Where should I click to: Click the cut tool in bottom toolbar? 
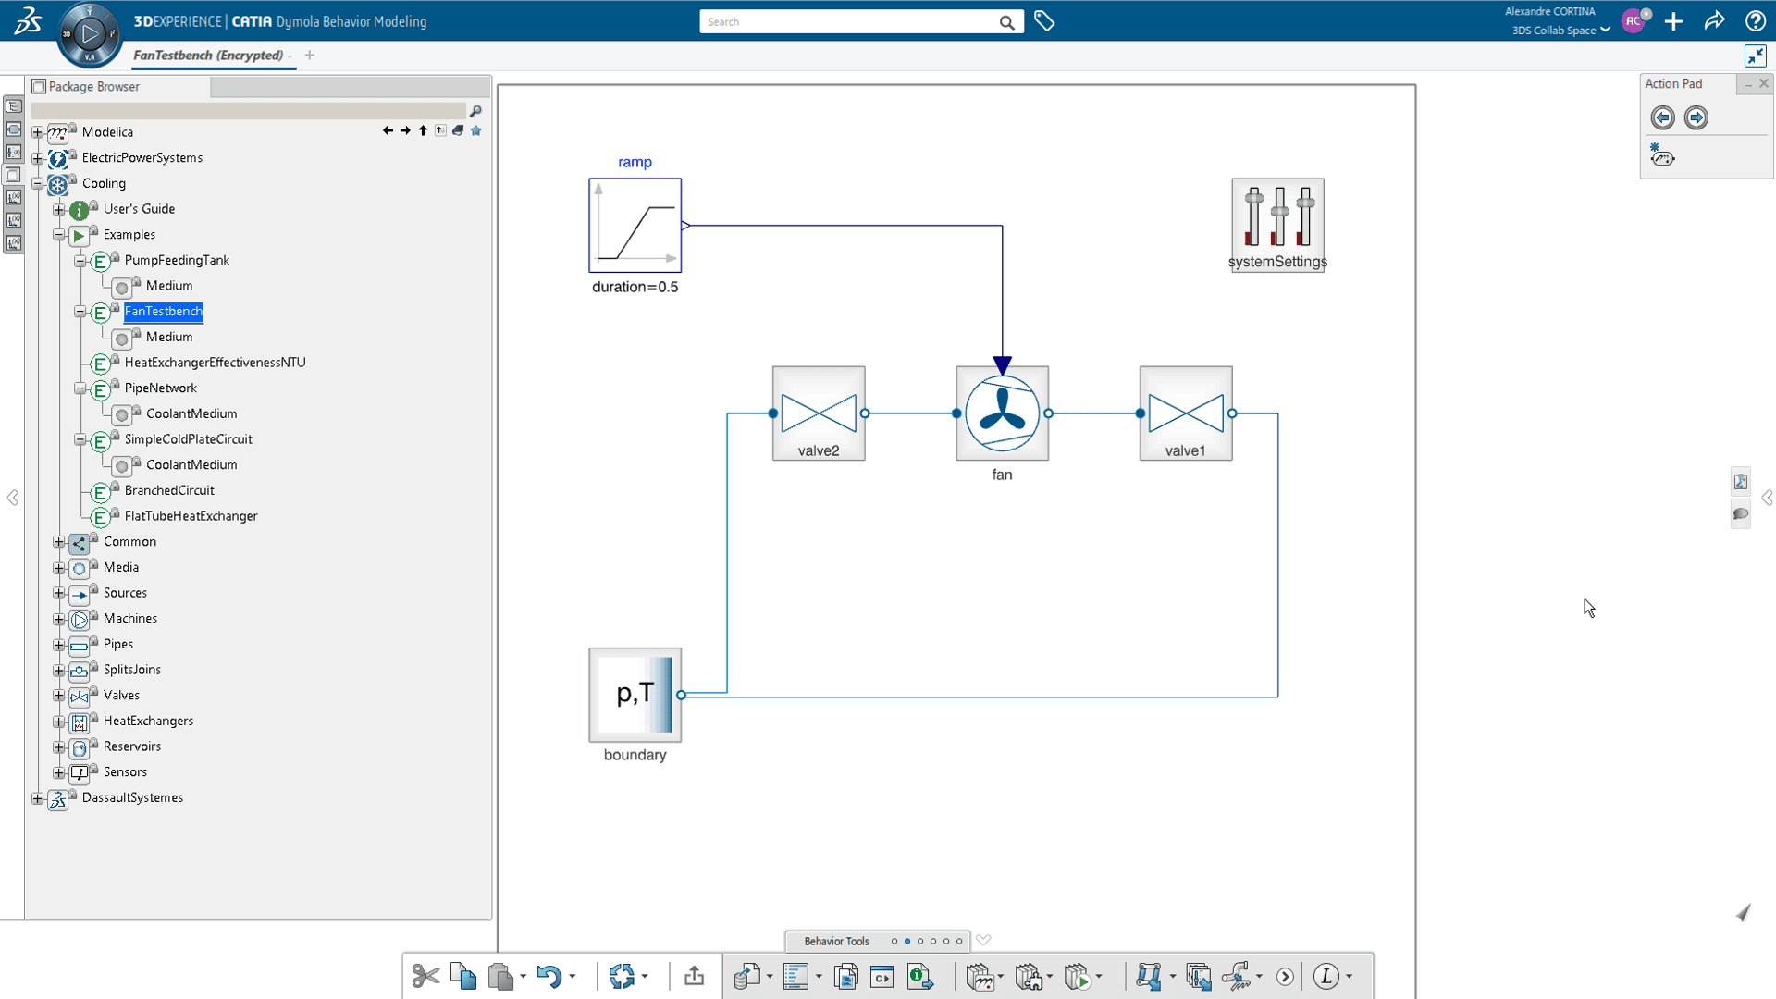pos(425,976)
